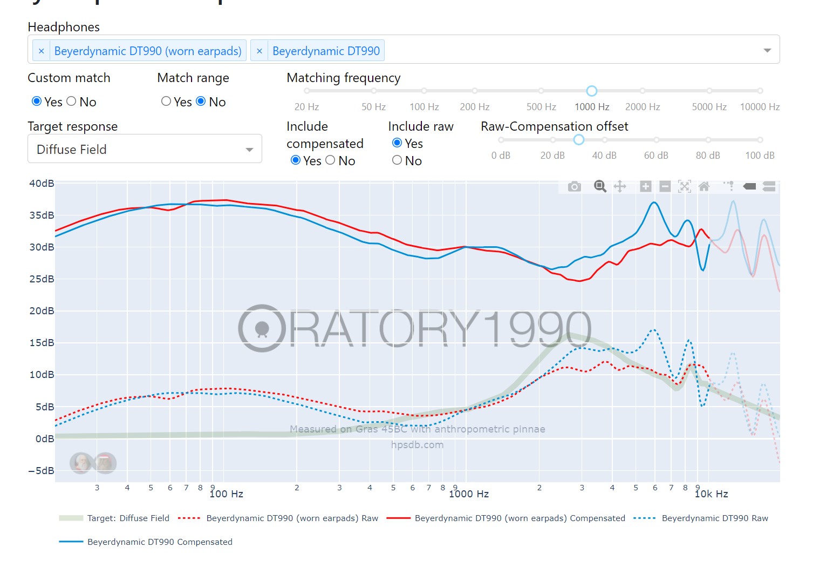Click the Zoom out minus icon
Image resolution: width=840 pixels, height=574 pixels.
pyautogui.click(x=665, y=186)
